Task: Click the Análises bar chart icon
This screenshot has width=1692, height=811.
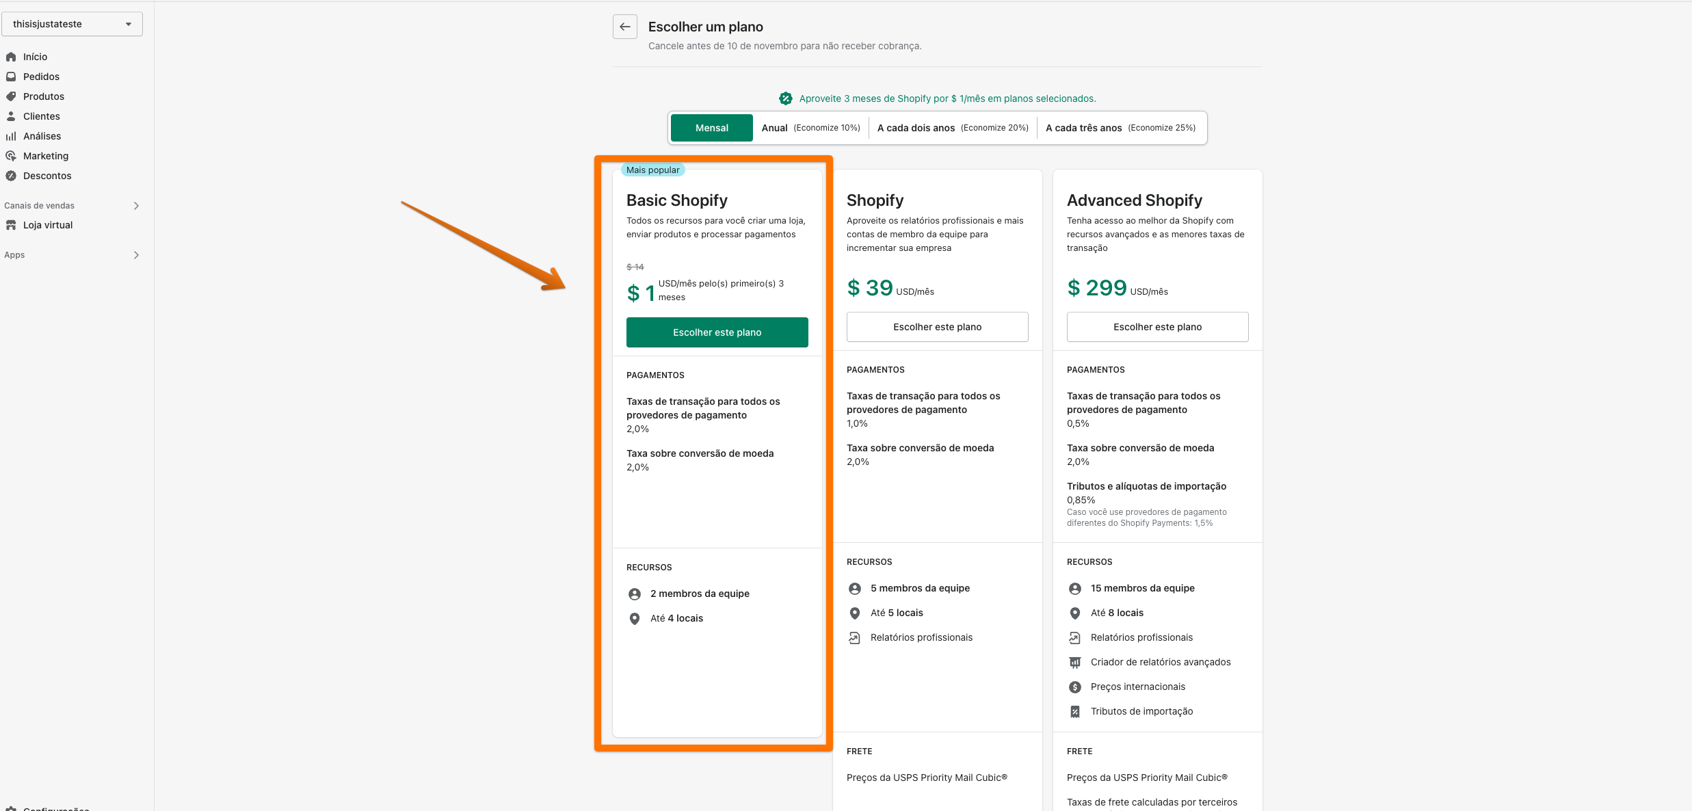Action: 11,136
